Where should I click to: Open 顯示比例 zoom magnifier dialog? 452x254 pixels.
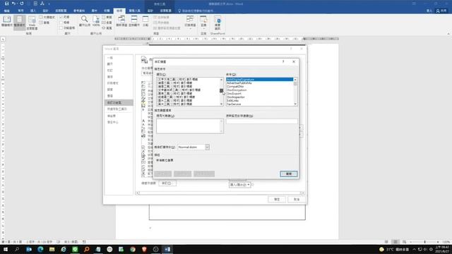(85, 21)
